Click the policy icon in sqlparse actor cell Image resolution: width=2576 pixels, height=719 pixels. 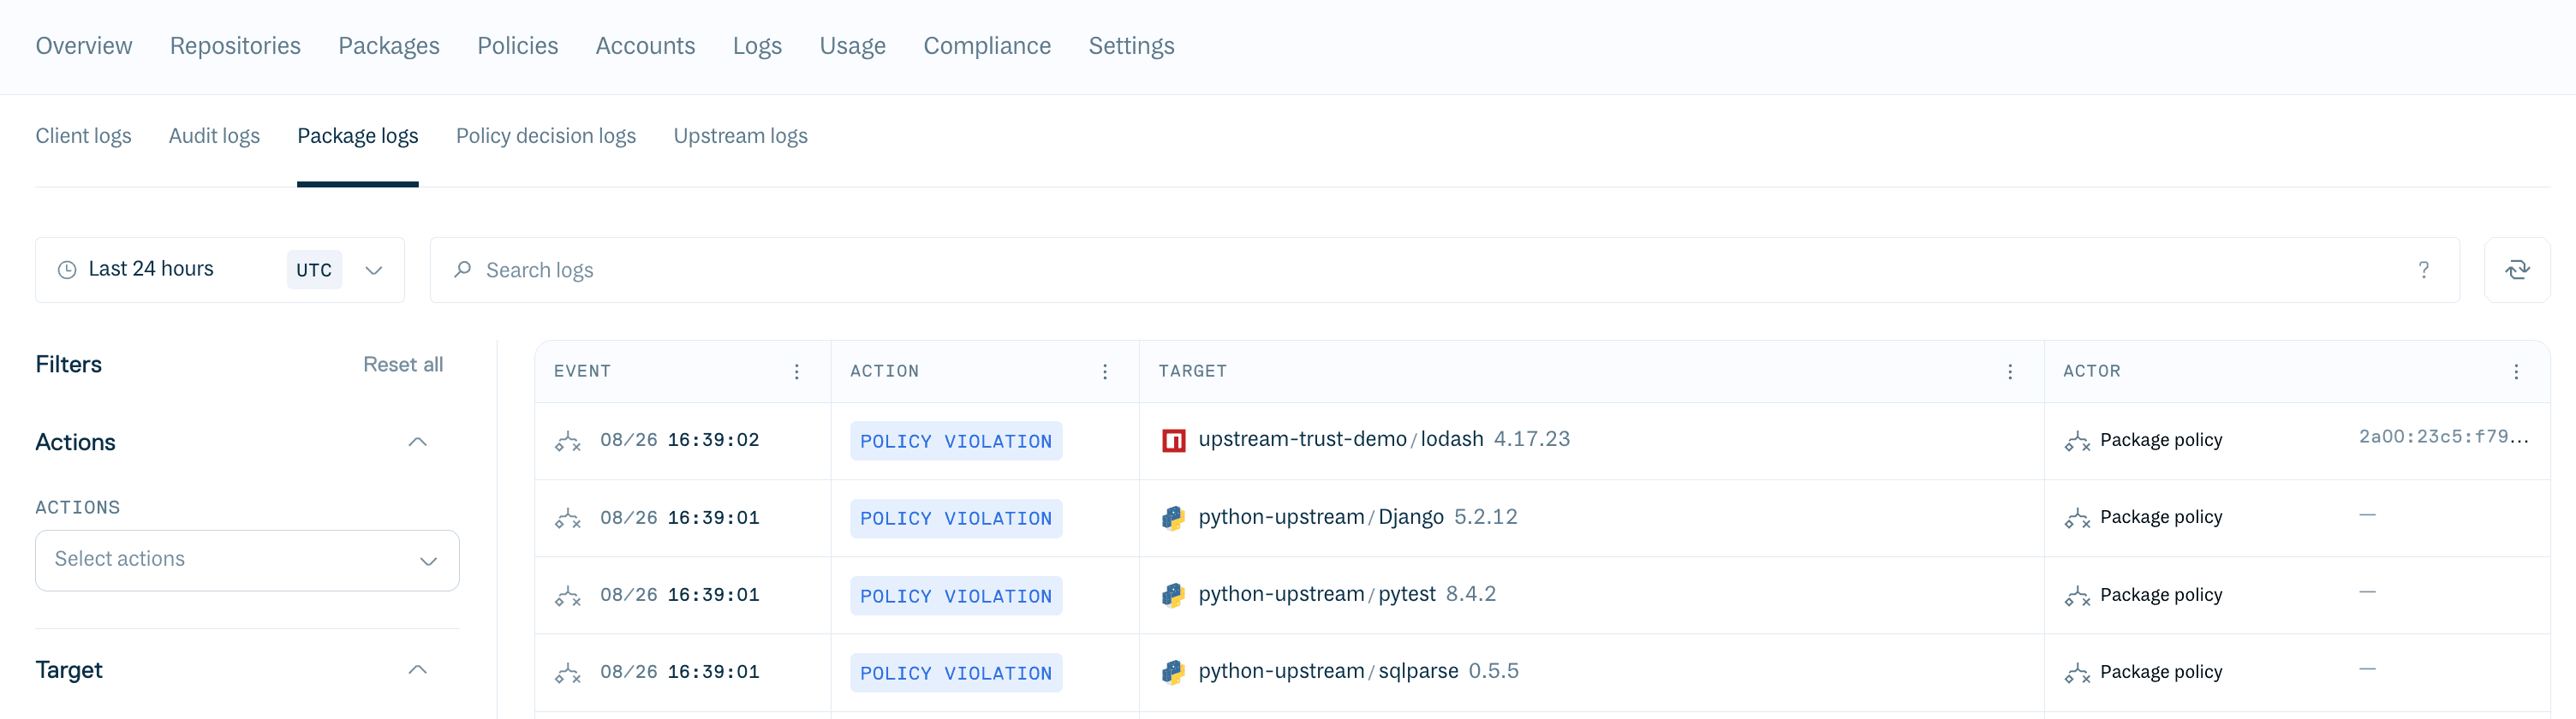coord(2077,673)
